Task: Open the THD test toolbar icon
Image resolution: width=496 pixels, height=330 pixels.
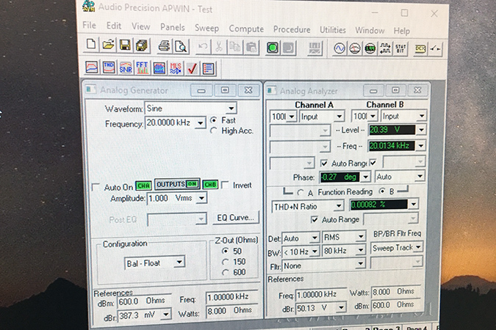Action: click(x=109, y=68)
